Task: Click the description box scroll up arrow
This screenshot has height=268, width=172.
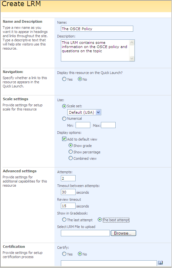Action: pos(132,42)
